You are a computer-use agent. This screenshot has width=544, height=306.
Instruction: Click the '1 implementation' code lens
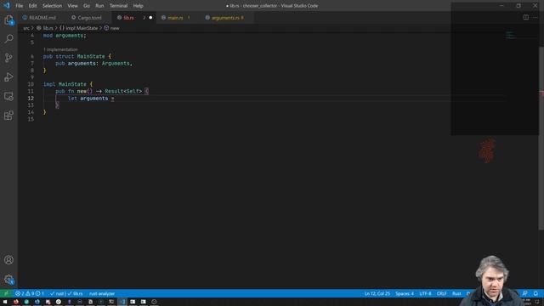click(60, 49)
